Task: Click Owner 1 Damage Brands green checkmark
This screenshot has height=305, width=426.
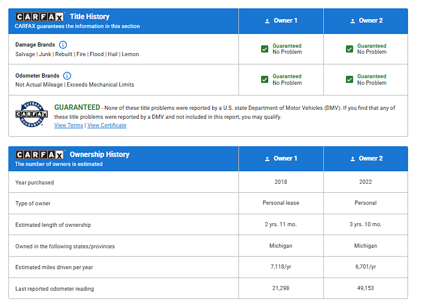Action: click(265, 49)
